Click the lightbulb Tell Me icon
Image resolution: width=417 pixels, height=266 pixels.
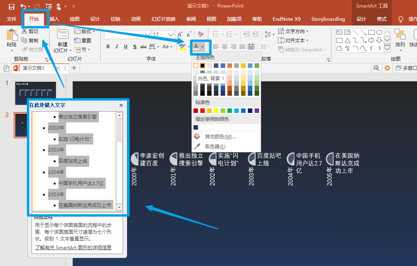[401, 19]
